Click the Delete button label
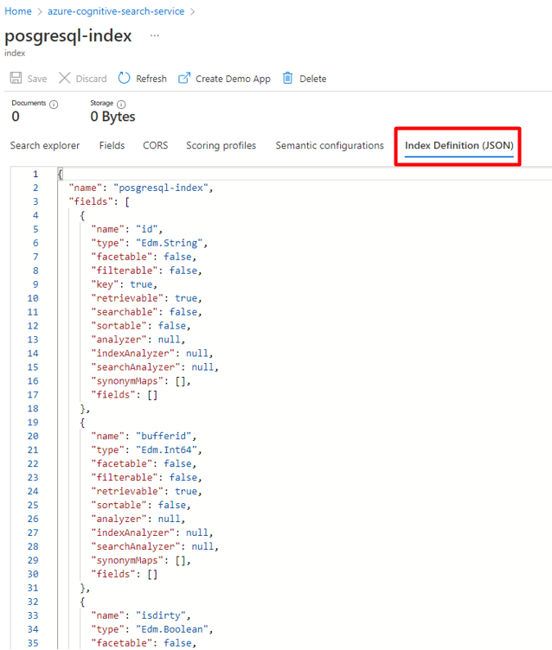Screen dimensions: 552x650 coord(313,79)
